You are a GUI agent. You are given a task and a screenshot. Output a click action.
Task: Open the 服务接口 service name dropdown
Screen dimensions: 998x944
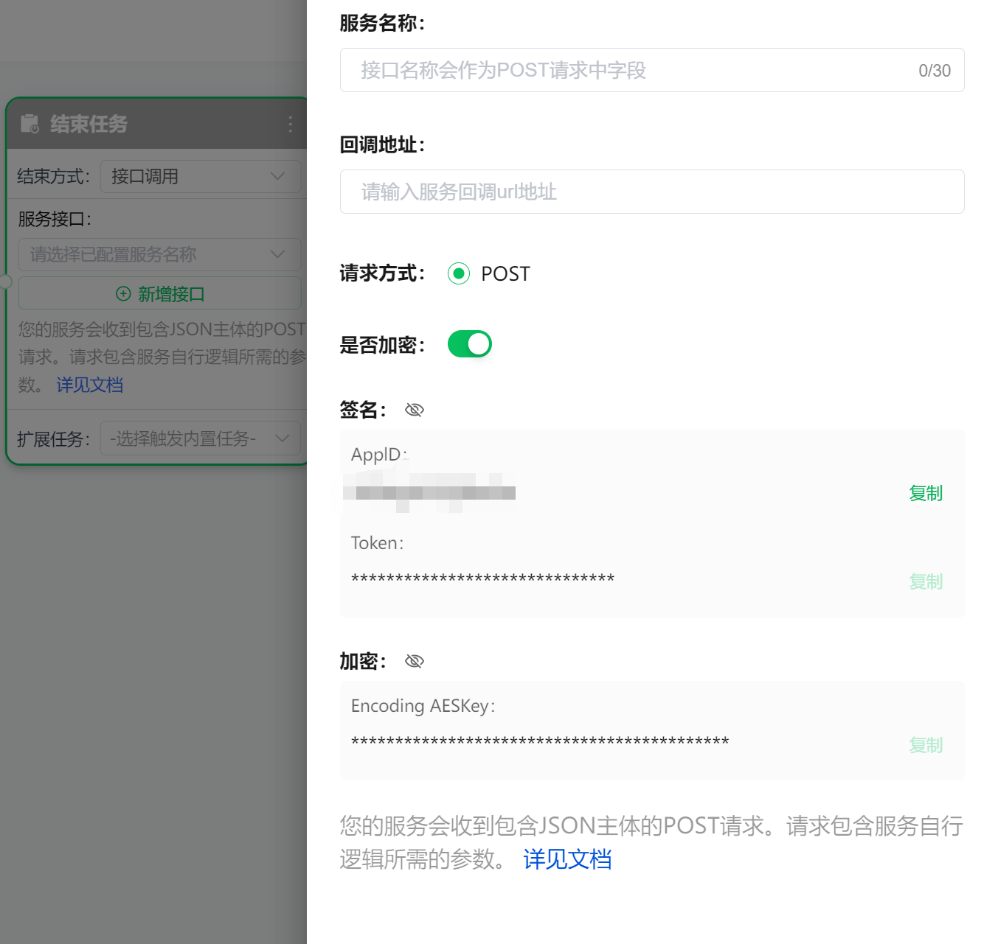tap(159, 255)
